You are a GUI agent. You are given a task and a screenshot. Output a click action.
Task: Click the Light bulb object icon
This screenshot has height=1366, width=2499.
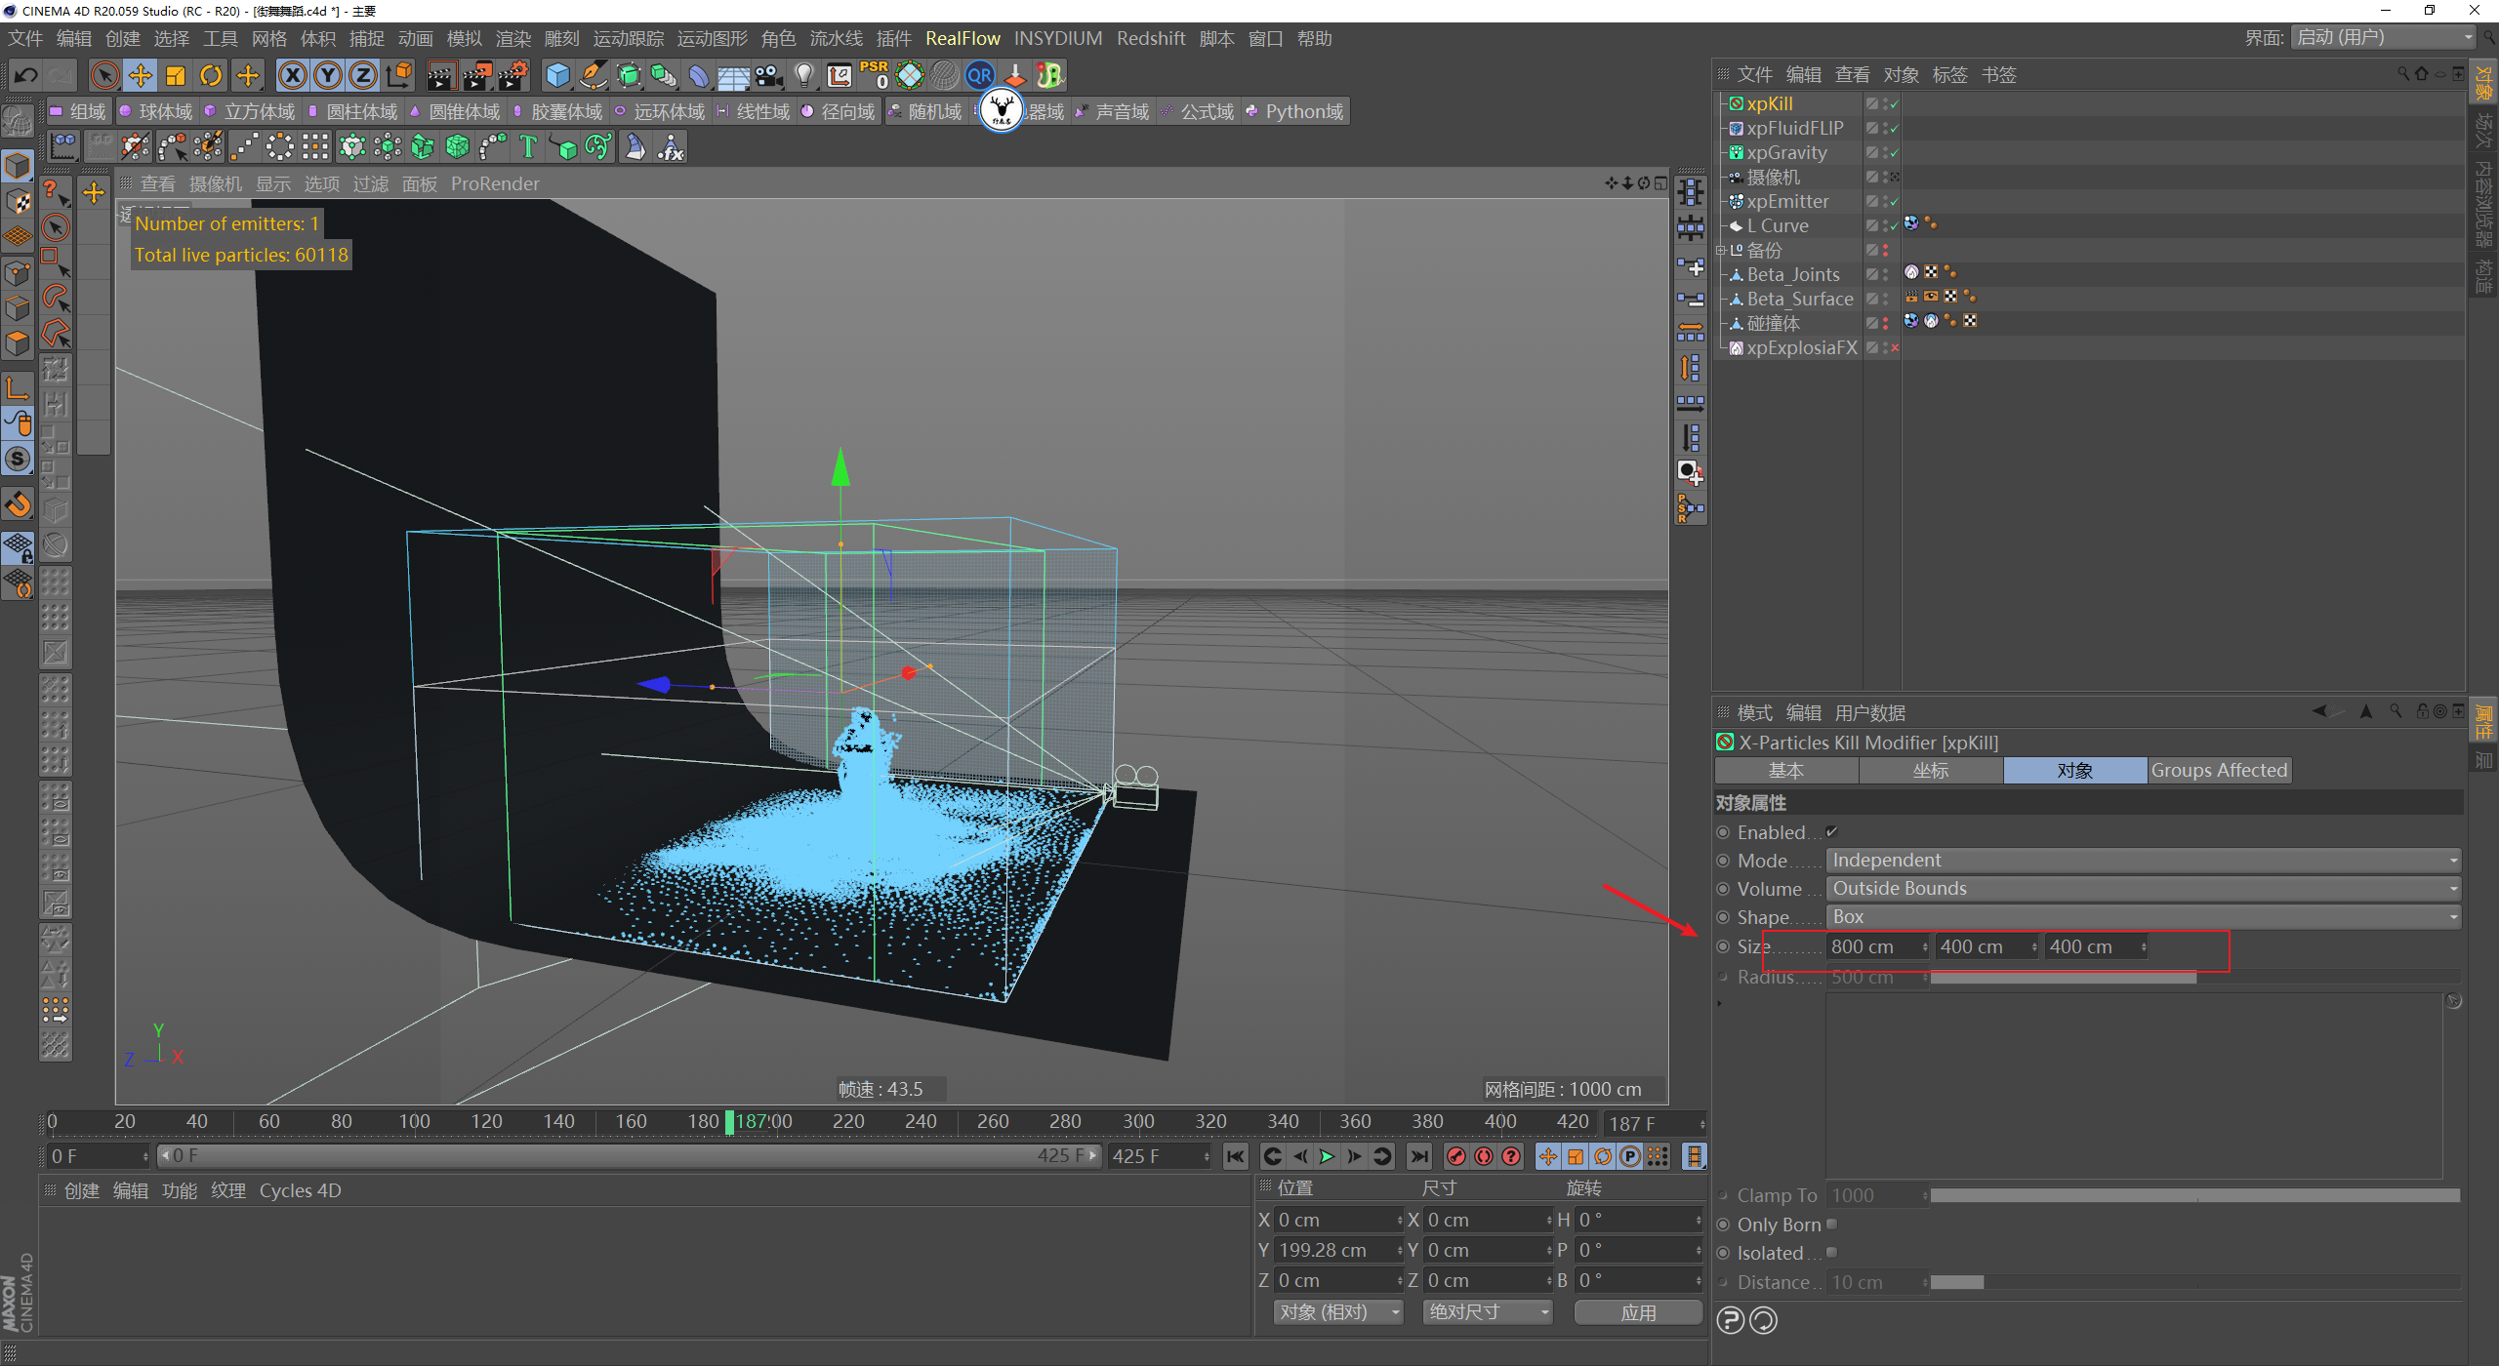[803, 75]
